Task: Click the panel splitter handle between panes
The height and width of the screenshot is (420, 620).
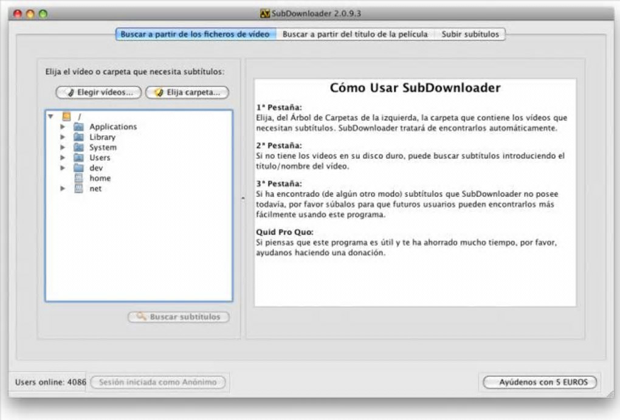Action: (243, 199)
